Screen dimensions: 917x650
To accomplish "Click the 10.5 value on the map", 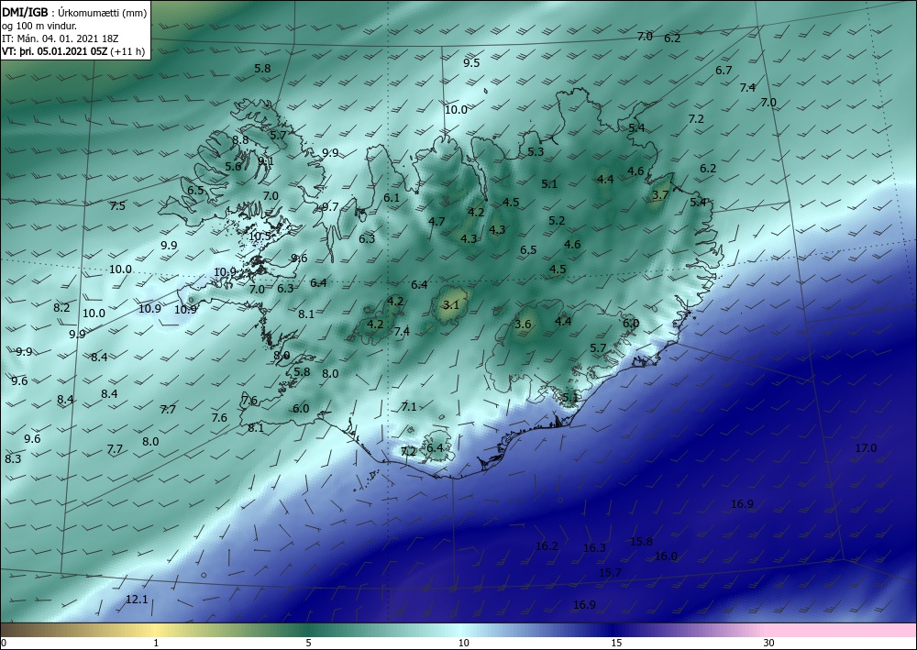I will (x=260, y=237).
